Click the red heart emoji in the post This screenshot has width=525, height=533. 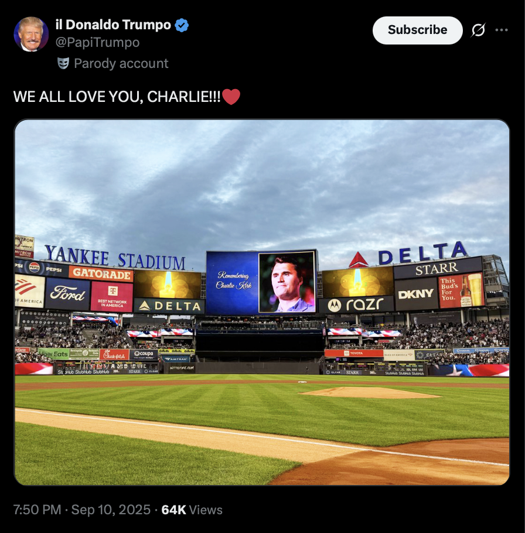231,97
